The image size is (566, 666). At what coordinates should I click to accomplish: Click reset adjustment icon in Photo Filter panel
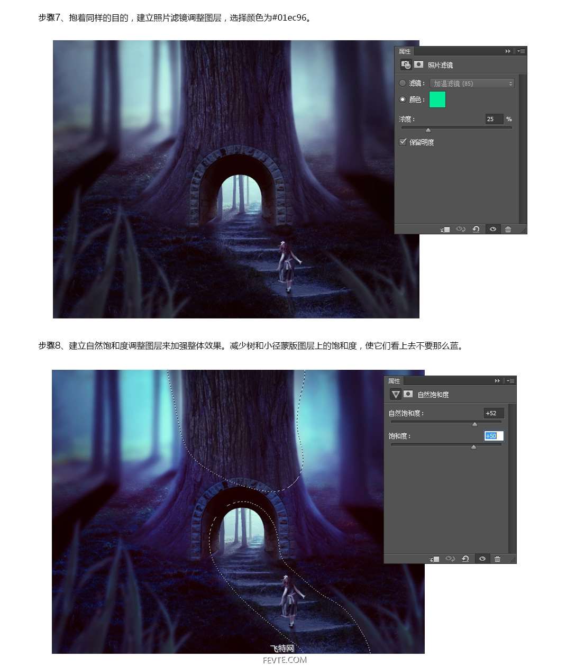476,229
